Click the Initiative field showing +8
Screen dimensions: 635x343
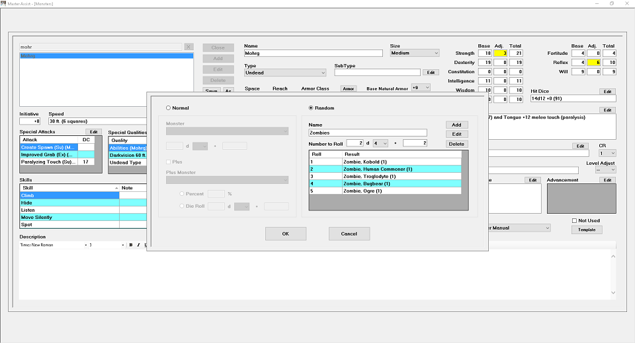tap(30, 121)
